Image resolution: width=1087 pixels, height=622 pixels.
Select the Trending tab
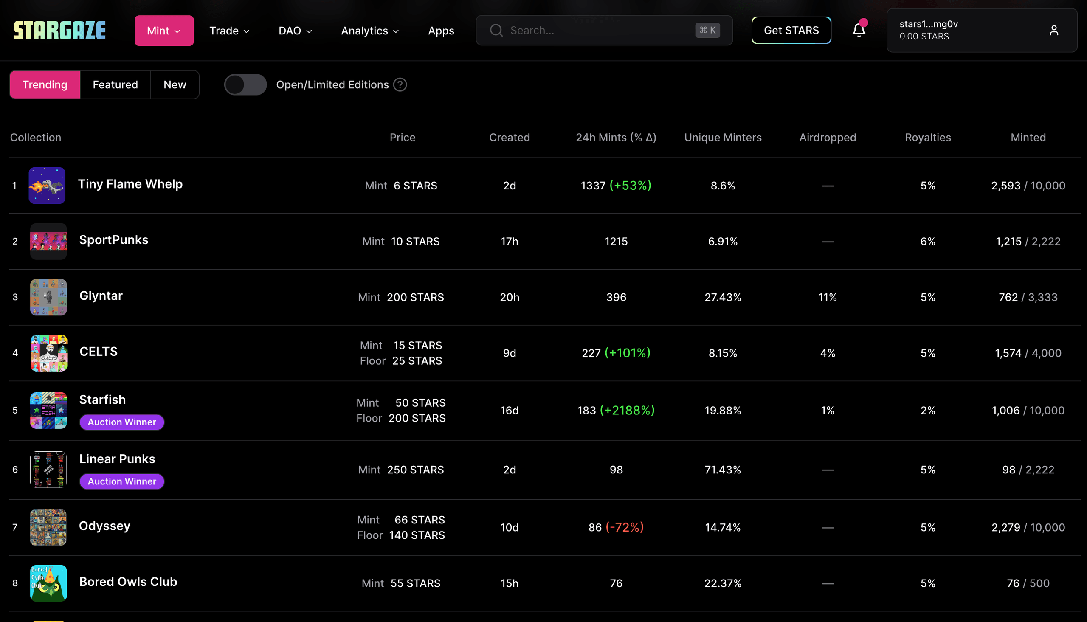click(x=45, y=84)
